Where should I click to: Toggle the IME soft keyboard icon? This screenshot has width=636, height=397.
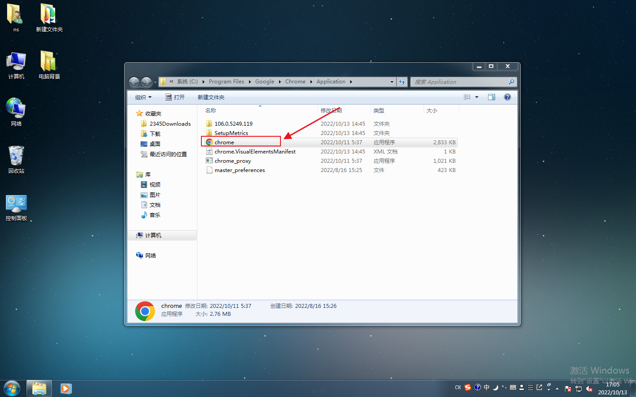pyautogui.click(x=513, y=387)
